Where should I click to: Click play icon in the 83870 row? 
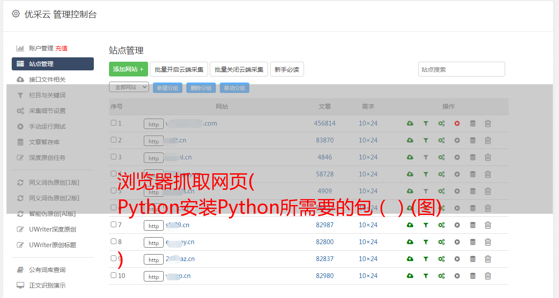pos(457,140)
